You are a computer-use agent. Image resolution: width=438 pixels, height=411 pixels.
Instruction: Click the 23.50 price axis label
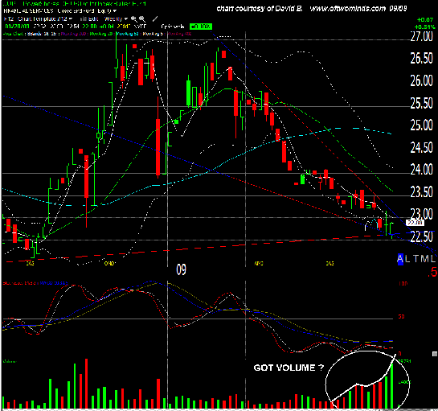421,191
